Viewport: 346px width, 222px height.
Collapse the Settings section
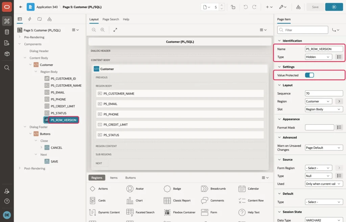click(x=279, y=67)
